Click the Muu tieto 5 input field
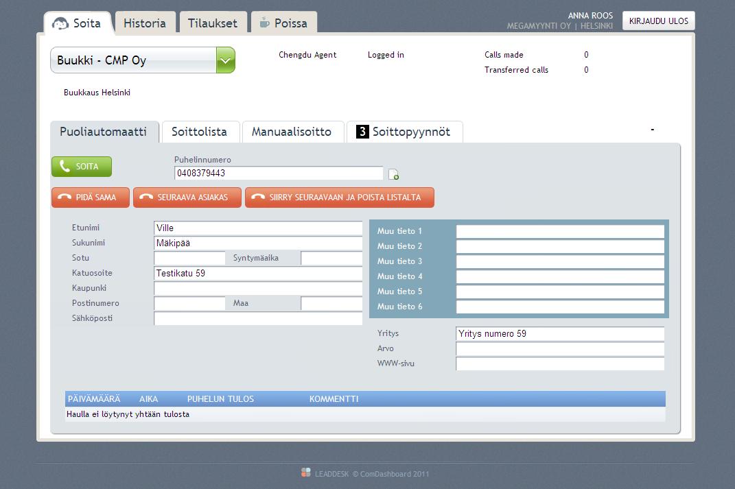Viewport: 735px width, 489px height. click(x=560, y=291)
